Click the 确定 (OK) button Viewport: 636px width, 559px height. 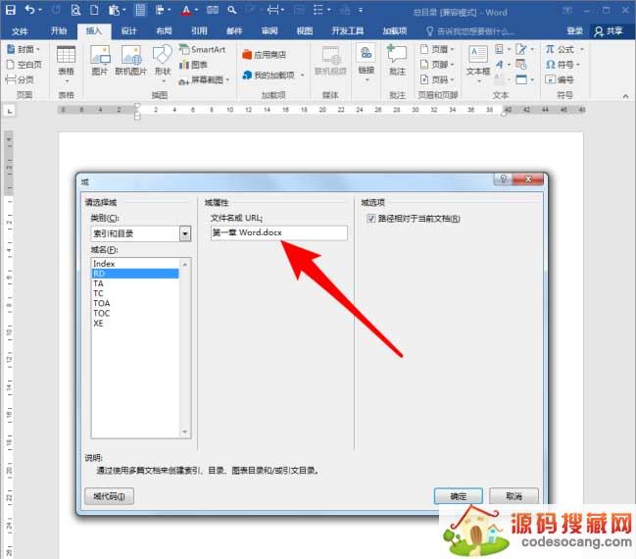(x=458, y=496)
